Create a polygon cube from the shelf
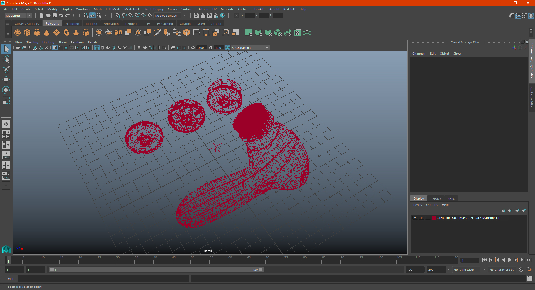This screenshot has height=290, width=535. pyautogui.click(x=27, y=33)
